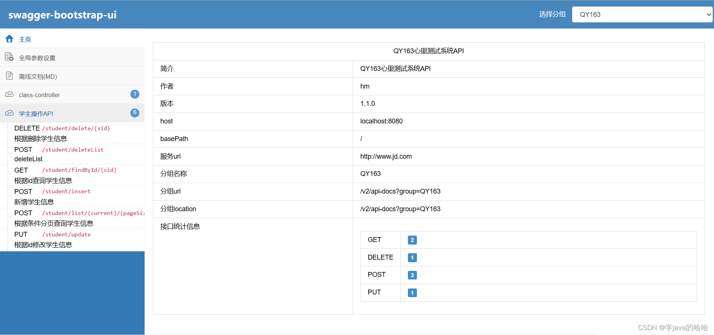The width and height of the screenshot is (714, 335).
Task: Click the 根据id查询学生信息 description
Action: point(43,181)
